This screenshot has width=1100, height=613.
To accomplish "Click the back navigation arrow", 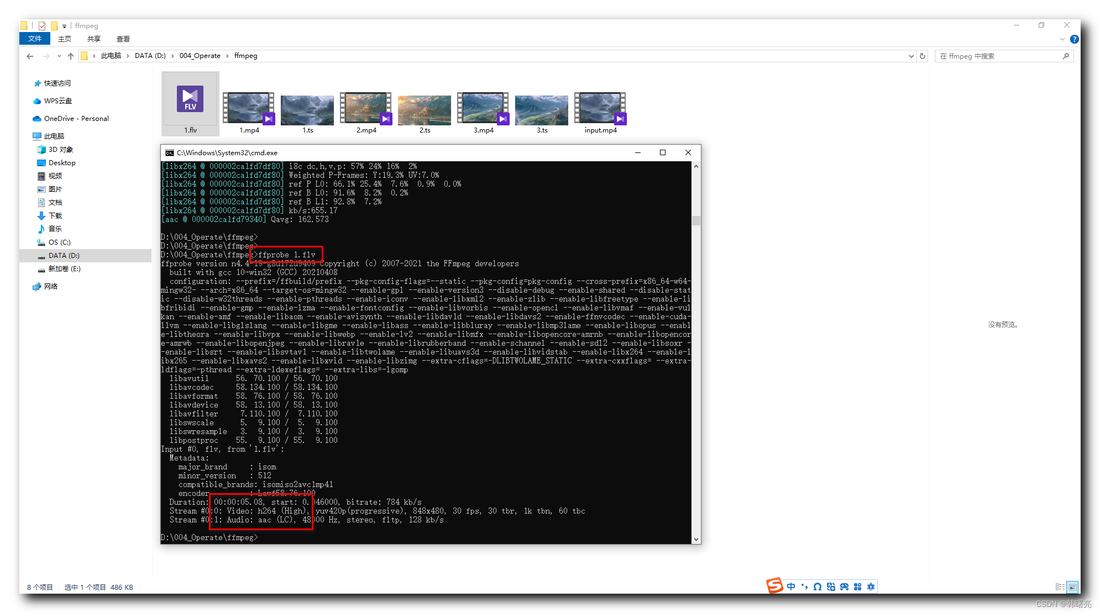I will [30, 56].
